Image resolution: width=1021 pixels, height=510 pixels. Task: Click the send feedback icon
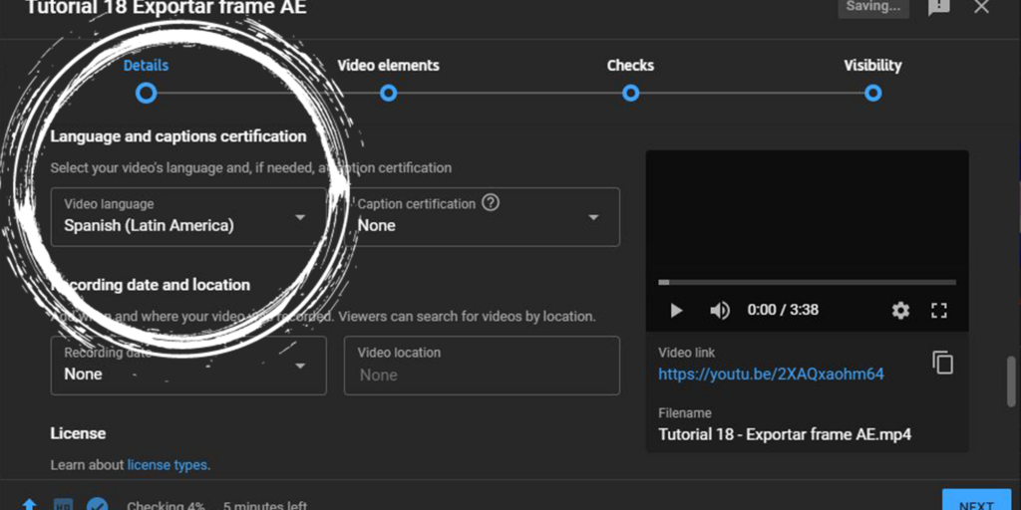coord(938,7)
